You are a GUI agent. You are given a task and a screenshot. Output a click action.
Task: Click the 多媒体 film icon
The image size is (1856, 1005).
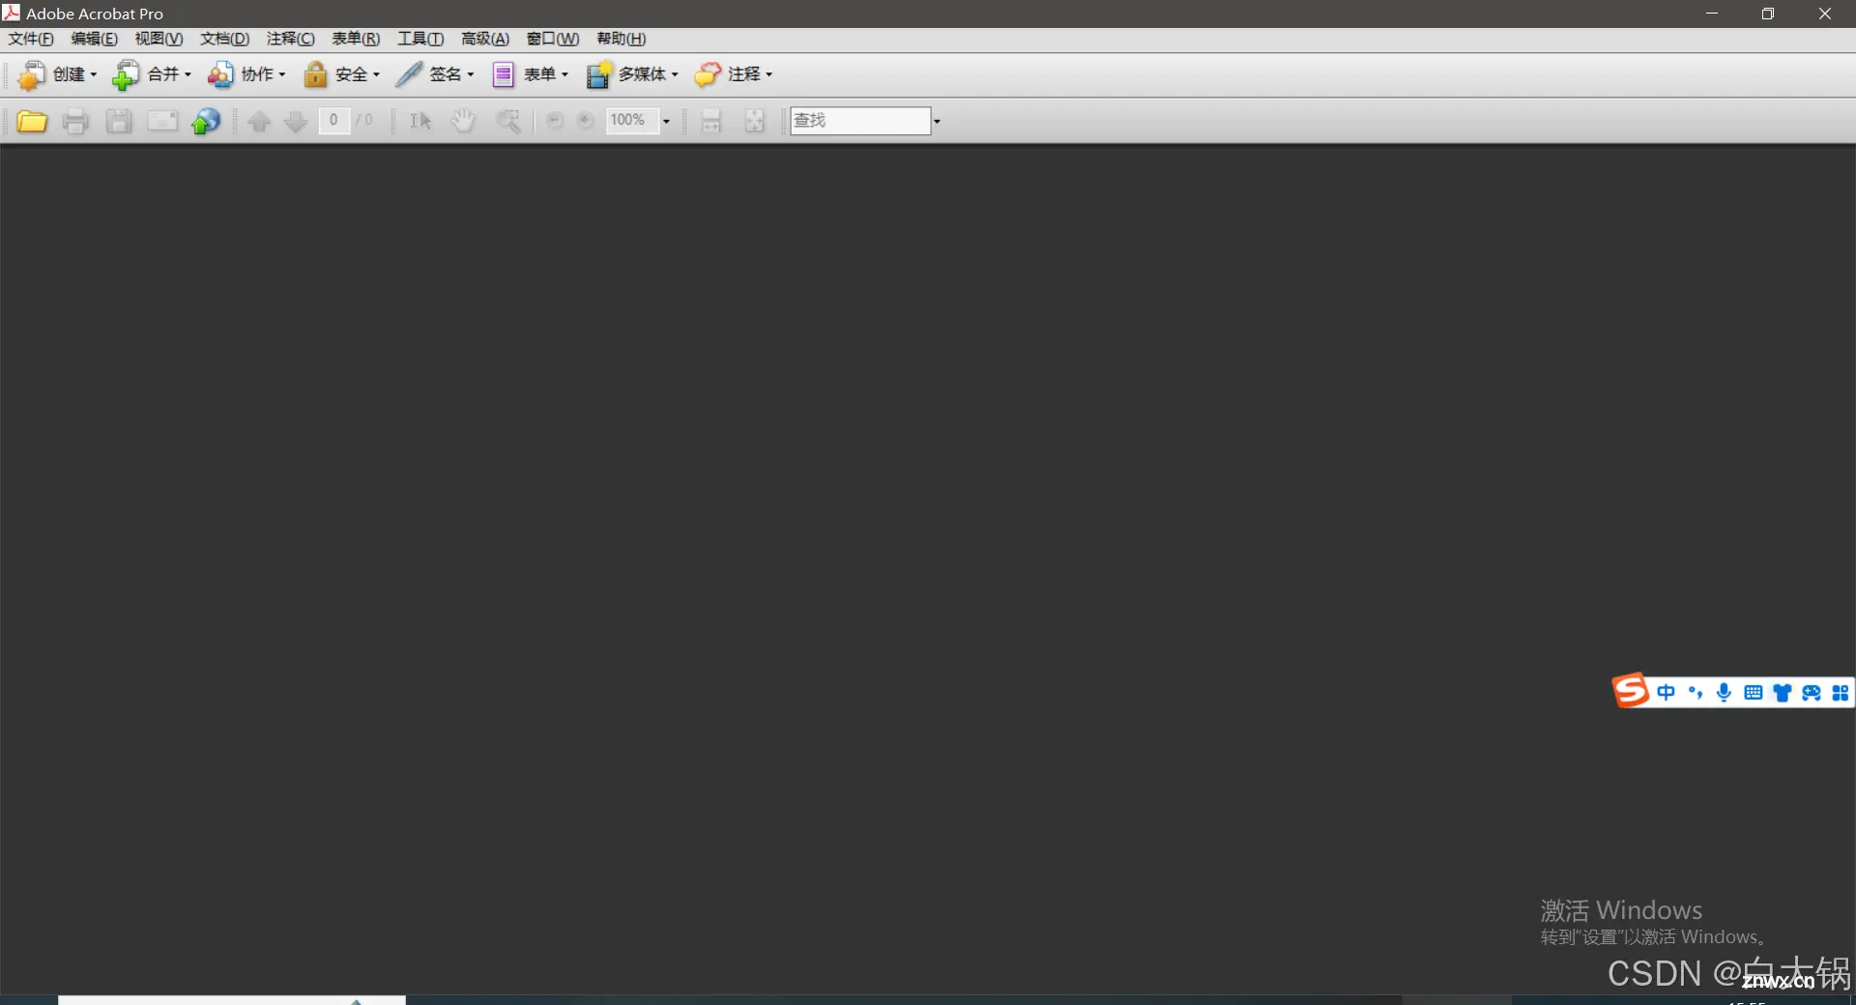(598, 74)
